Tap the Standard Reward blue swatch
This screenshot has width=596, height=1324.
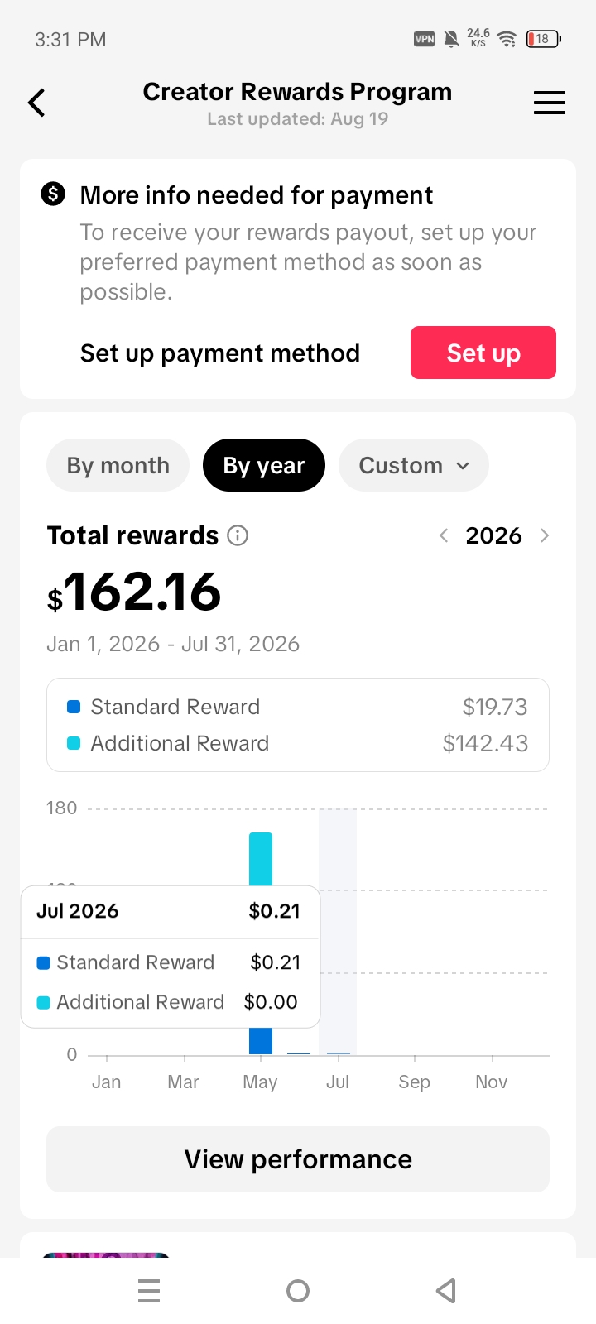pos(74,707)
